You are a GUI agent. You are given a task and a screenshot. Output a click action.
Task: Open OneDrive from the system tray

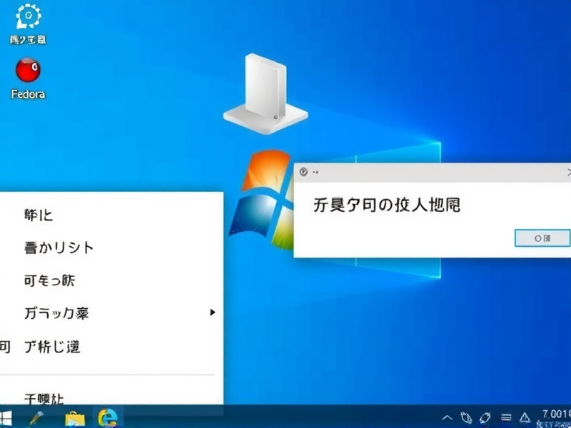(x=466, y=417)
